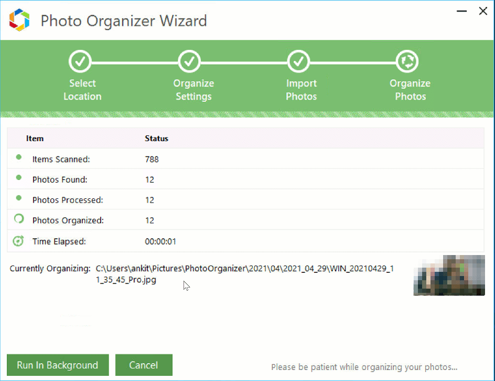This screenshot has width=495, height=381.
Task: Click the green dot beside Items Scanned
Action: pyautogui.click(x=19, y=157)
